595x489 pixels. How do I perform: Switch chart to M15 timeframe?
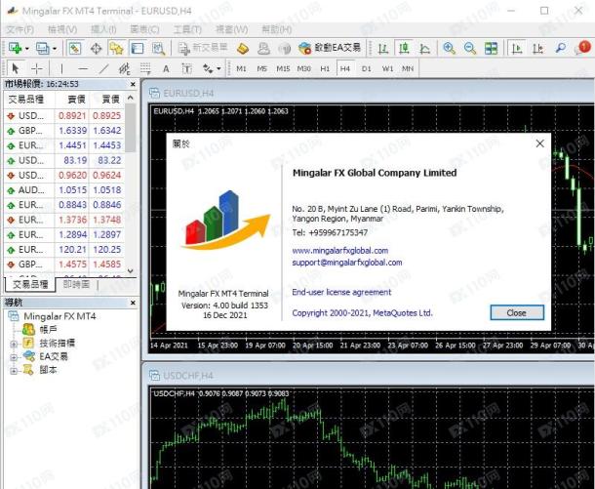[283, 68]
